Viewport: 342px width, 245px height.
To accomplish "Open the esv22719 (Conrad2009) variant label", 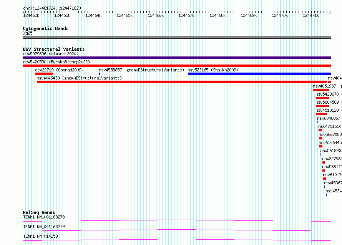I will pos(59,70).
